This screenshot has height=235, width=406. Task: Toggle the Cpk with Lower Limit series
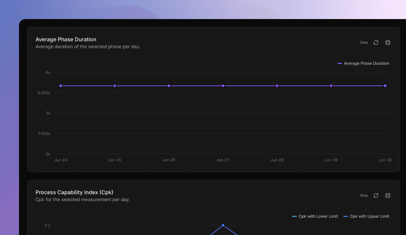point(315,216)
